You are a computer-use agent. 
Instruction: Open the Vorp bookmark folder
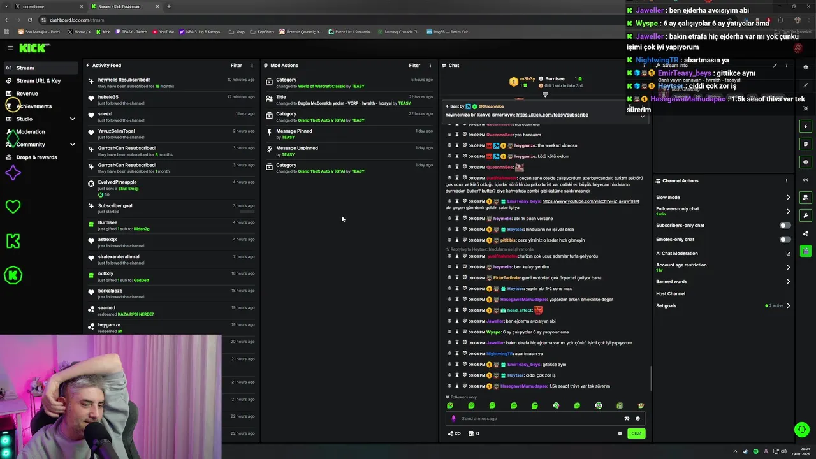coord(238,31)
